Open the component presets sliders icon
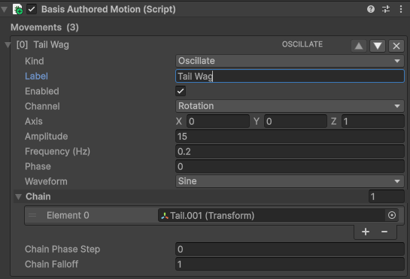The image size is (410, 279). 386,9
